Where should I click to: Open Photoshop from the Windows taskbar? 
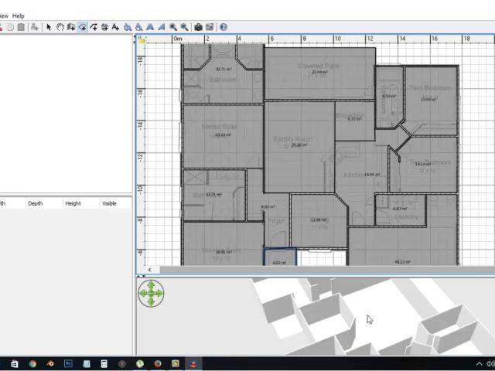point(68,363)
